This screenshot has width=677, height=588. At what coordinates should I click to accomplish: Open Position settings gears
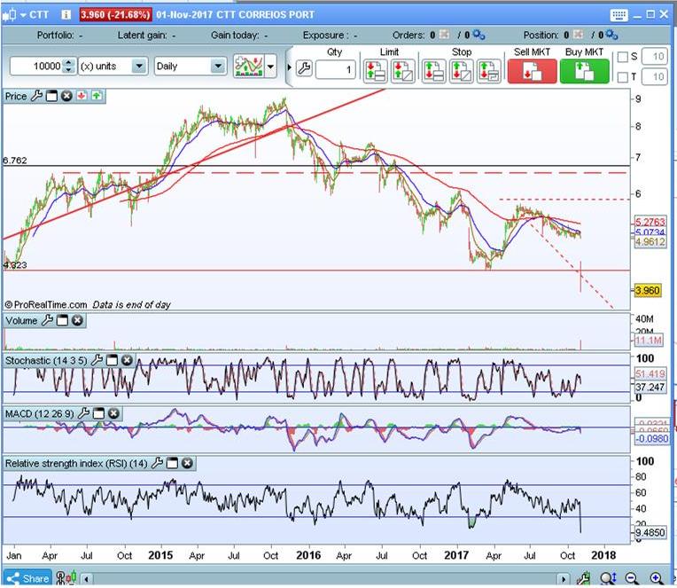pyautogui.click(x=611, y=35)
